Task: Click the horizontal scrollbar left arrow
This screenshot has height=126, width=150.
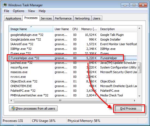Action: point(11,101)
